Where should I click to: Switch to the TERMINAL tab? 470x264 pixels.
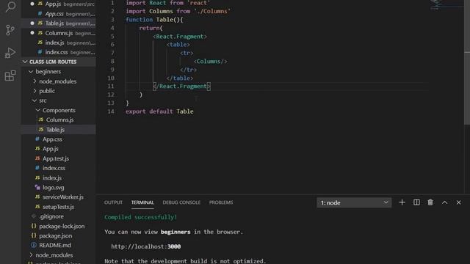pos(142,202)
